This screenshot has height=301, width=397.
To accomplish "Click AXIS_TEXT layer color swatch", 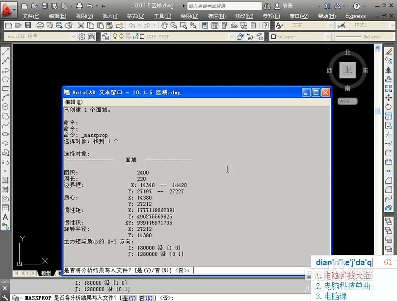I will coord(142,37).
